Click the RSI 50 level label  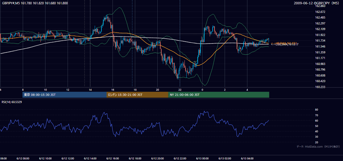pos(316,126)
